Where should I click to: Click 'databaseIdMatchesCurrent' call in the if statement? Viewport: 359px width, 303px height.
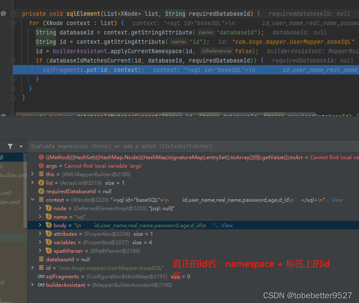point(90,60)
